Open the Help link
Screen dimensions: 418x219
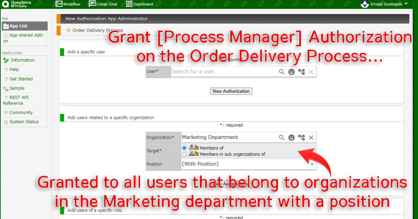click(x=14, y=70)
